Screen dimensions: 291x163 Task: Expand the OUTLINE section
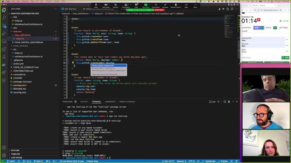pos(15,150)
